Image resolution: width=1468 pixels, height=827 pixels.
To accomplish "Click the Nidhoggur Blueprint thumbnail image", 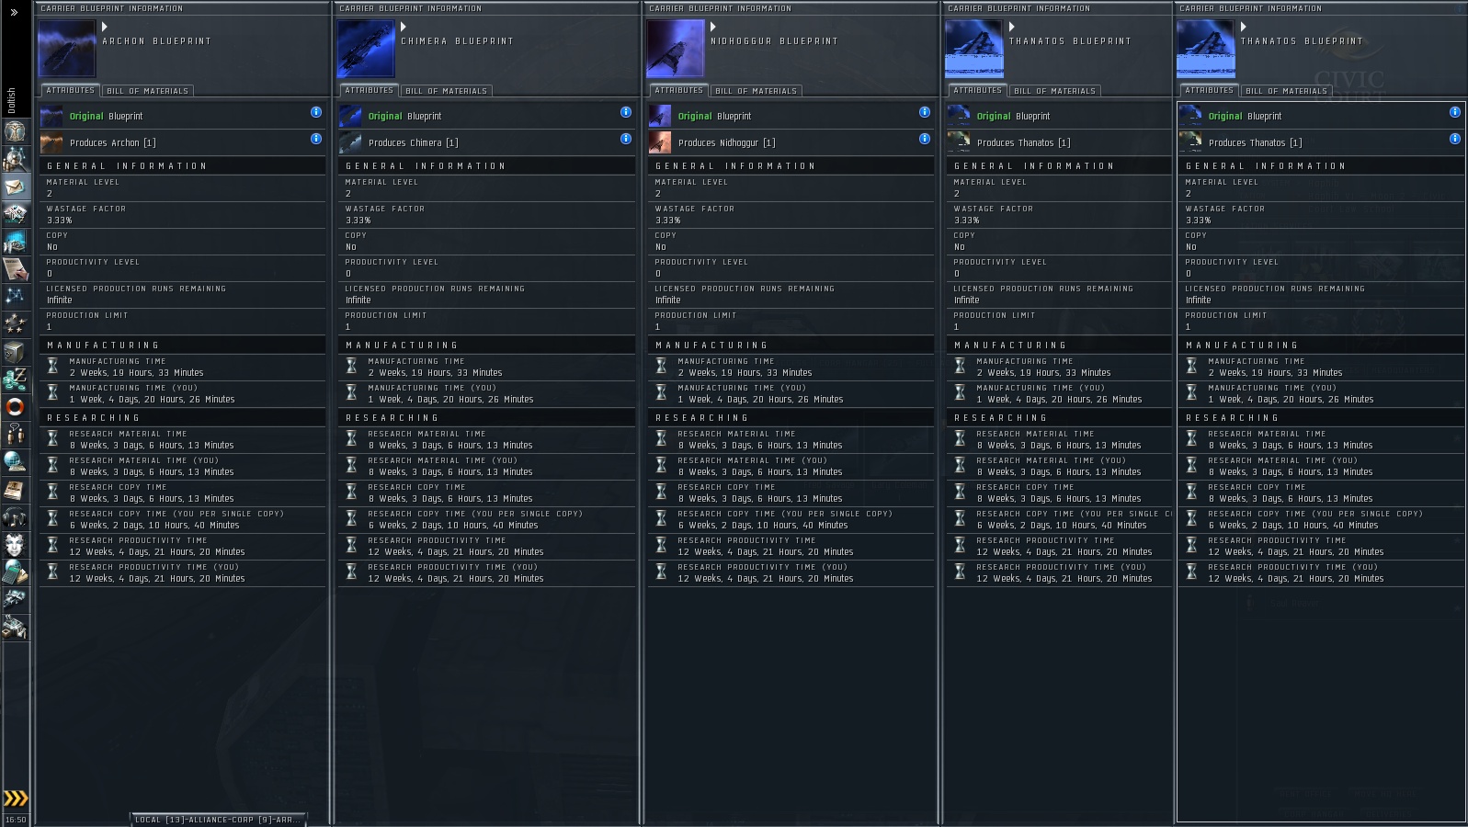I will (676, 49).
